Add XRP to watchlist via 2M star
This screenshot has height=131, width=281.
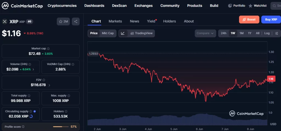point(63,21)
